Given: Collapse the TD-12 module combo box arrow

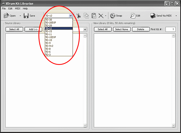Looking at the screenshot, I should coord(71,15).
